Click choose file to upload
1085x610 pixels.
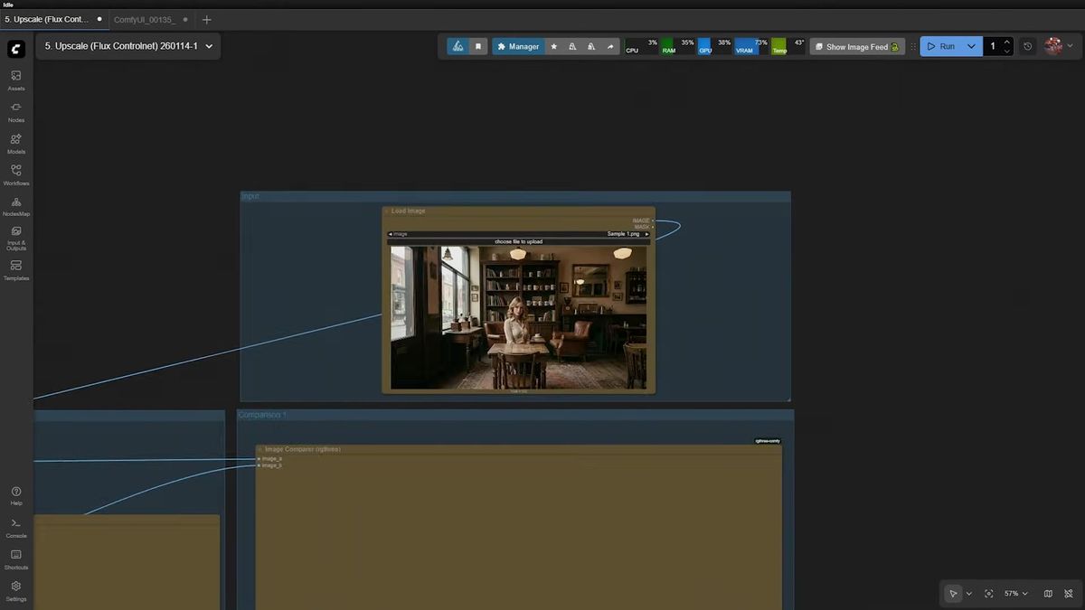point(519,242)
